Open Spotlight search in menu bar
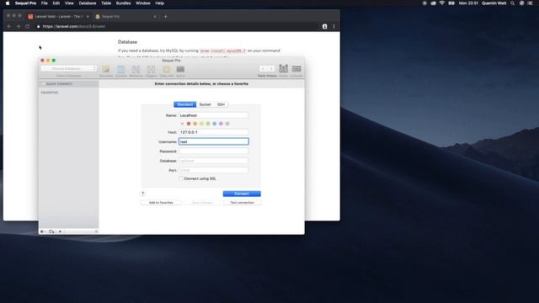Screen dimensions: 539x303 [513, 3]
